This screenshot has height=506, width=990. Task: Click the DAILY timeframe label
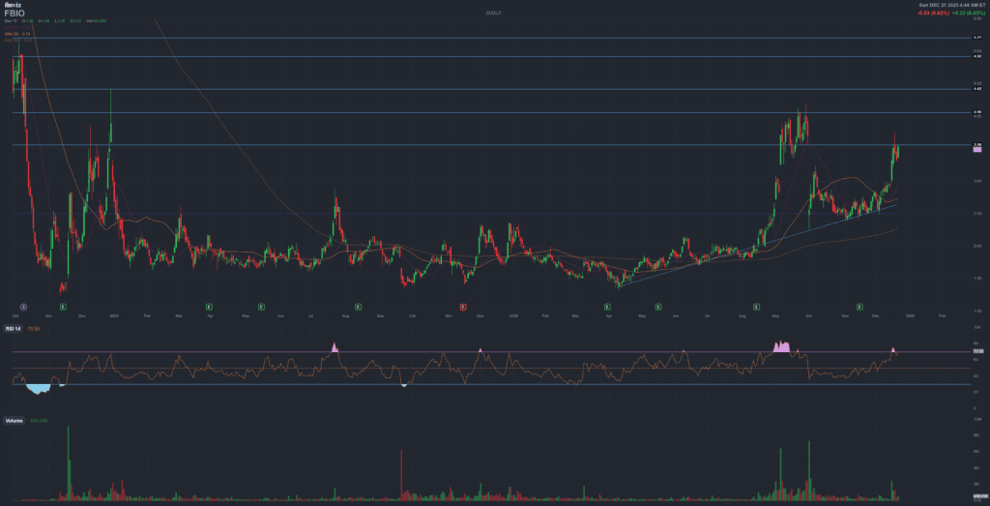(494, 13)
